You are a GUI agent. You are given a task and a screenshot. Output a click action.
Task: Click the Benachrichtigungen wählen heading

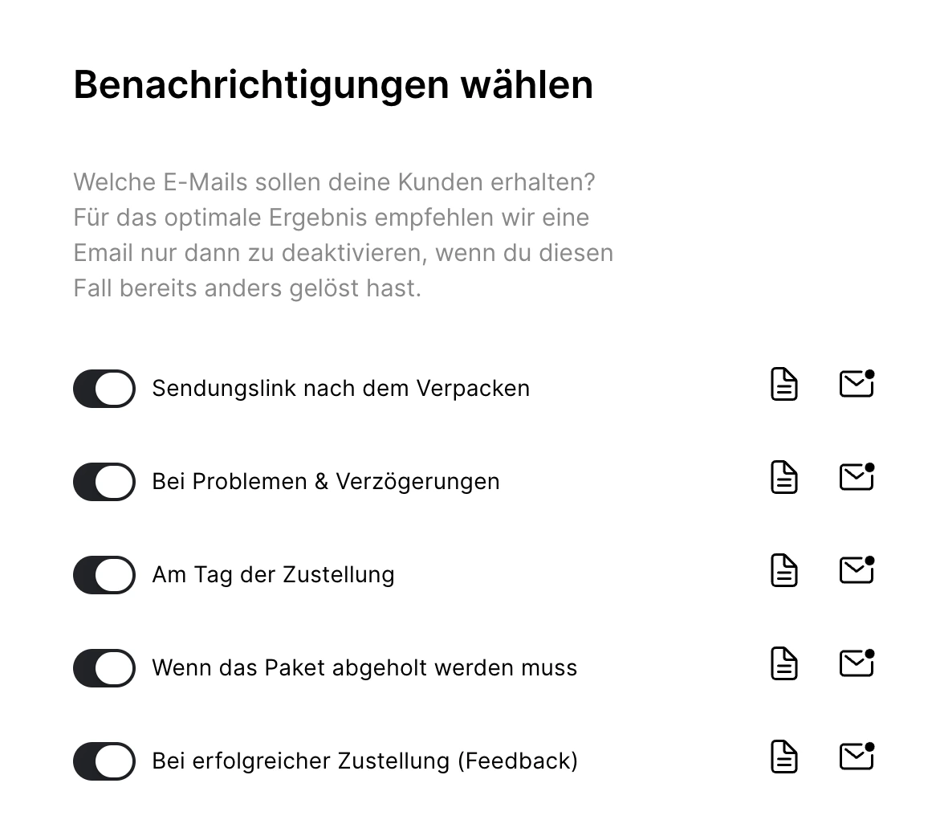tap(333, 85)
